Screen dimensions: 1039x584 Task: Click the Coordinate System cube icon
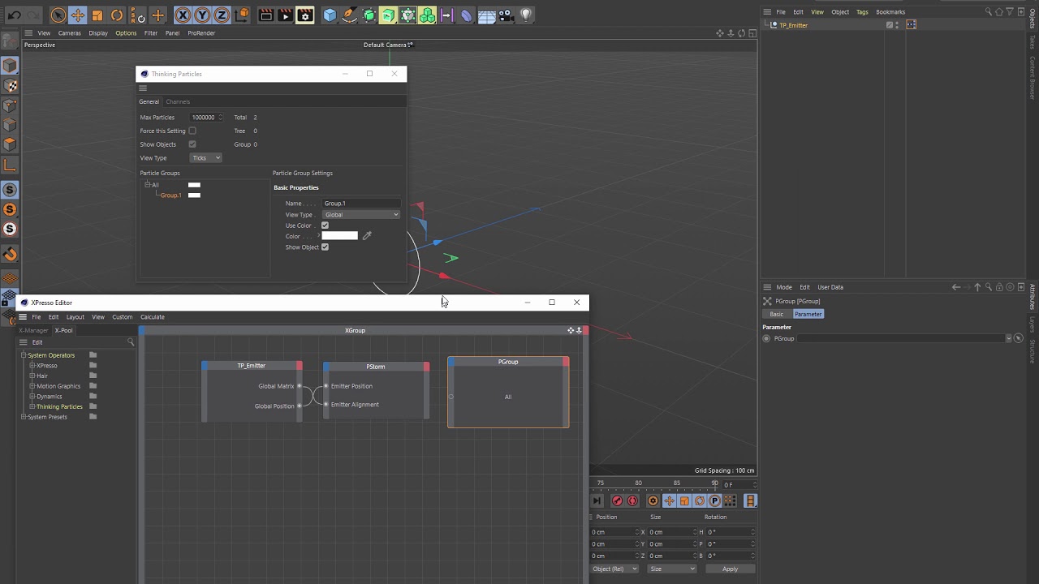point(242,15)
